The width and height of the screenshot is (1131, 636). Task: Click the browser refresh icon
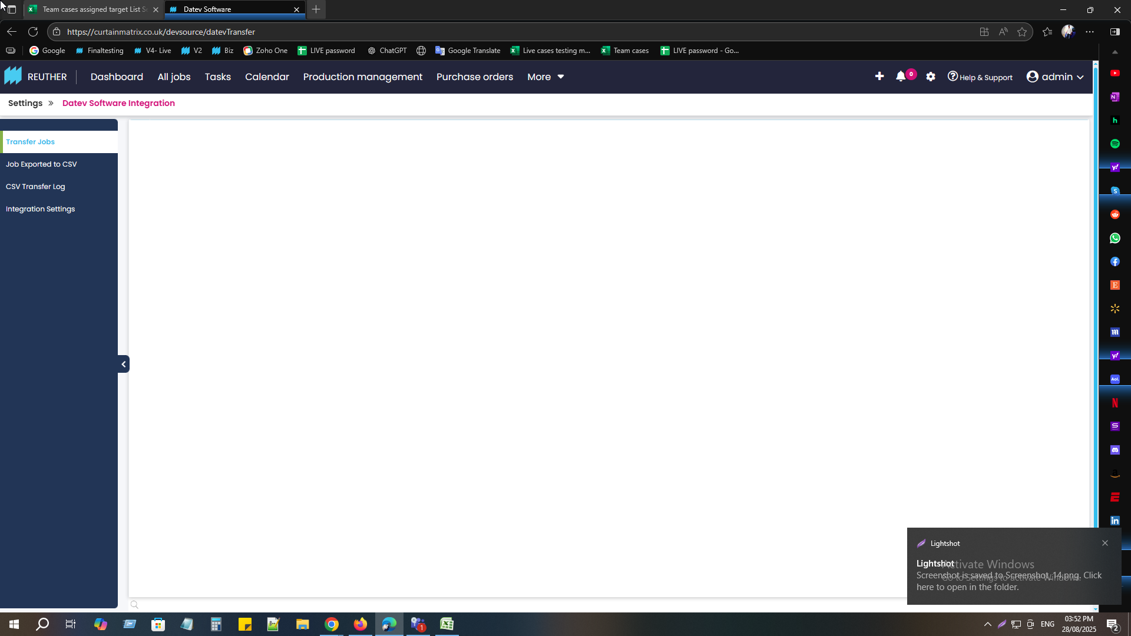tap(33, 32)
